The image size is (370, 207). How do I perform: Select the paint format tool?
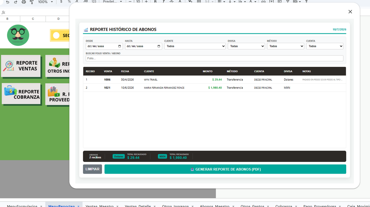coord(32,2)
